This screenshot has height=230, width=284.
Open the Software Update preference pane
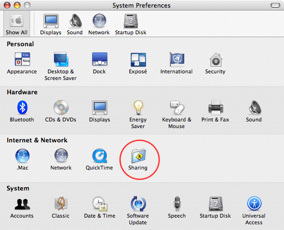pyautogui.click(x=138, y=211)
